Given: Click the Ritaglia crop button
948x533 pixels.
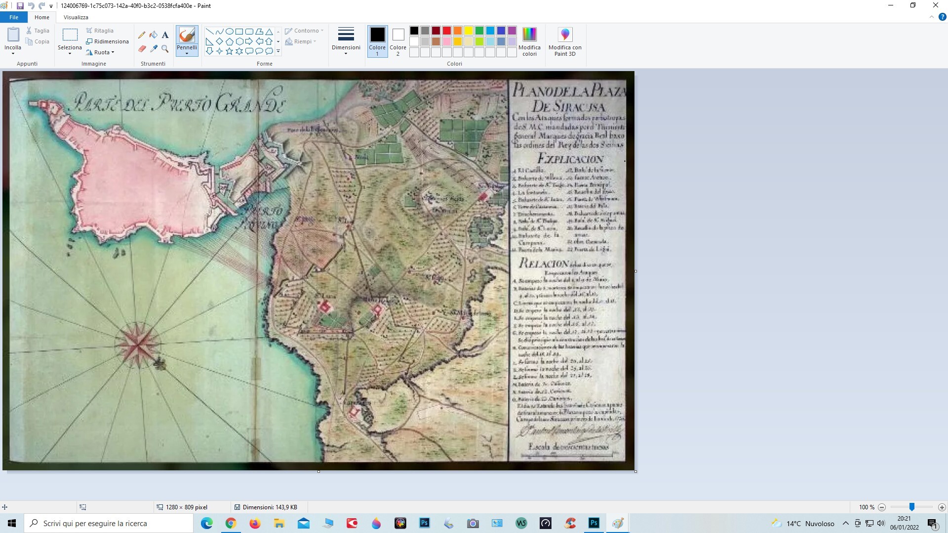Looking at the screenshot, I should pos(100,31).
